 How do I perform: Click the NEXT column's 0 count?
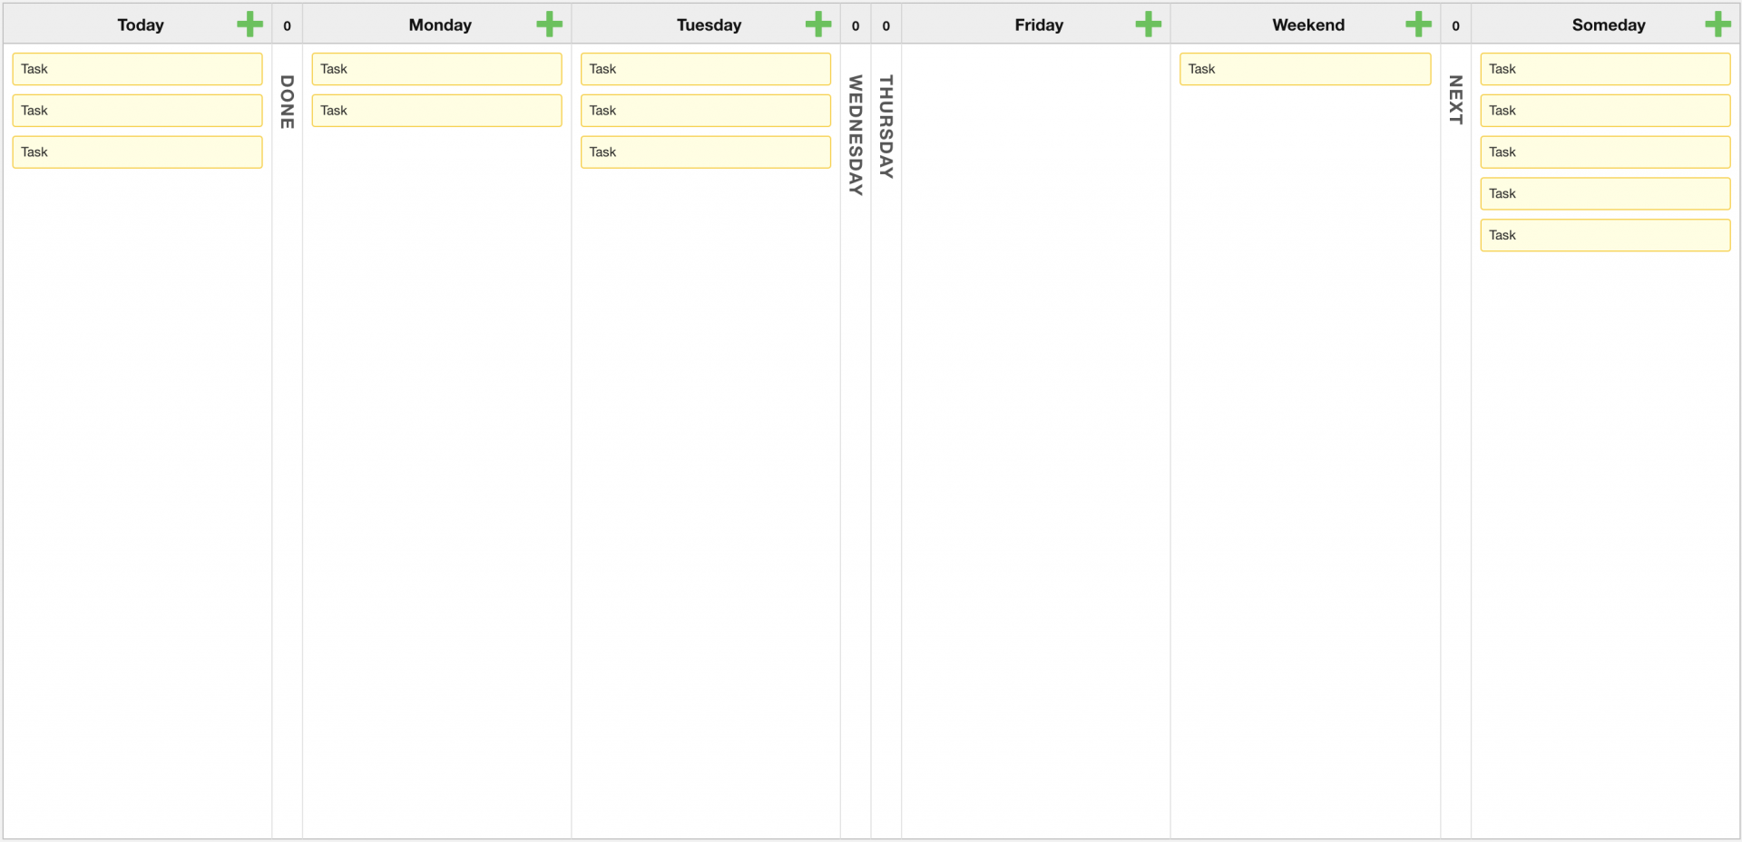(1456, 26)
